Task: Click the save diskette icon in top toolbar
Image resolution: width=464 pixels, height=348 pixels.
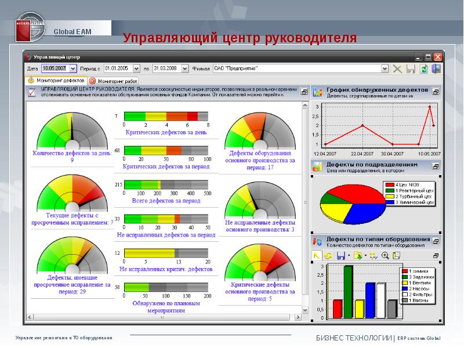Action: [x=411, y=68]
